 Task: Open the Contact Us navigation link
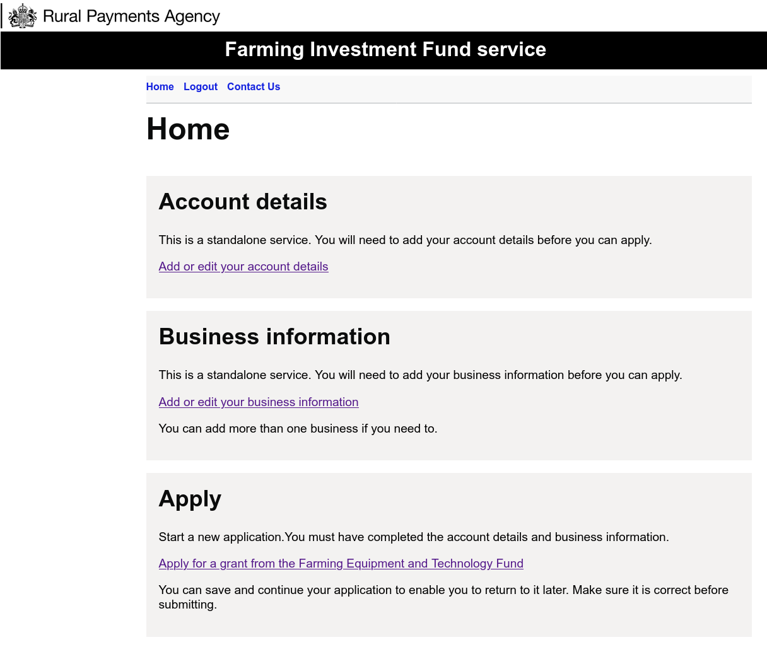[254, 87]
